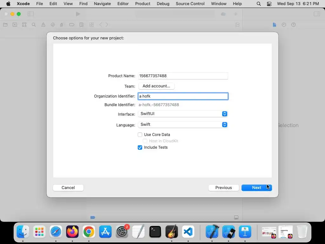Screen dimensions: 325x244
Task: Uncheck Include Tests checkbox
Action: click(x=140, y=147)
